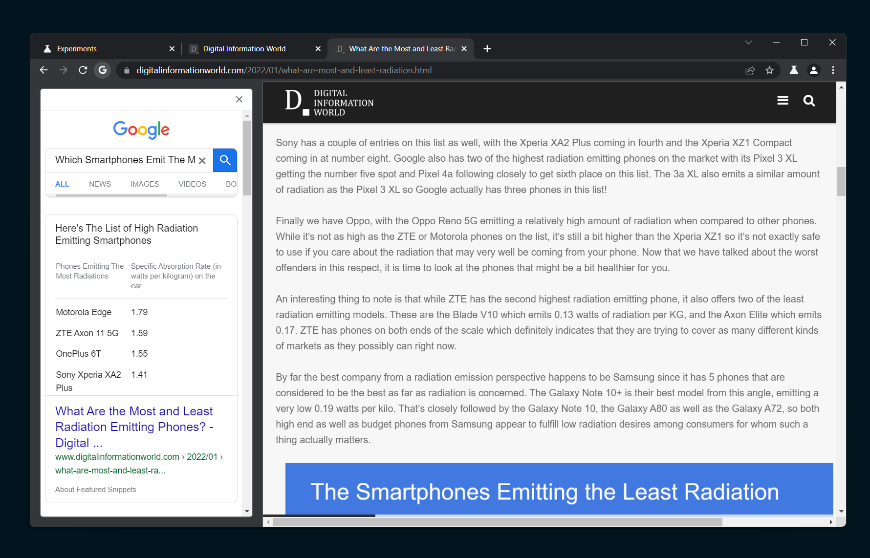This screenshot has height=558, width=870.
Task: Switch to Digital Information World tab
Action: point(254,49)
